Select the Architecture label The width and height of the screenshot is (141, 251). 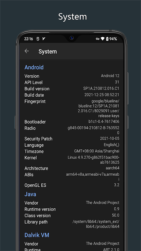pyautogui.click(x=36, y=168)
